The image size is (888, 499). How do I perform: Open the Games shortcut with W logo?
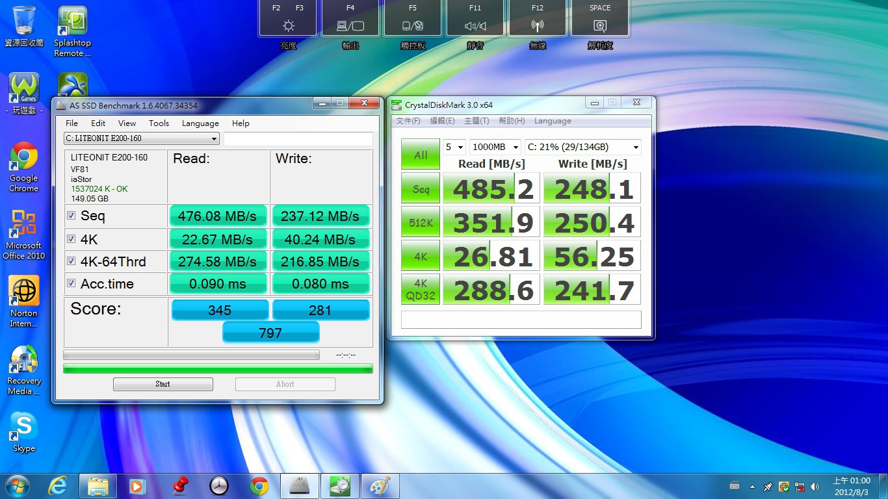point(24,94)
